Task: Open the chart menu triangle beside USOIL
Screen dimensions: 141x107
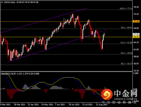Action: click(x=2, y=3)
